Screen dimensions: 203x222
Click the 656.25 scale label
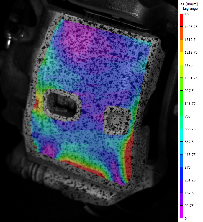click(x=190, y=129)
